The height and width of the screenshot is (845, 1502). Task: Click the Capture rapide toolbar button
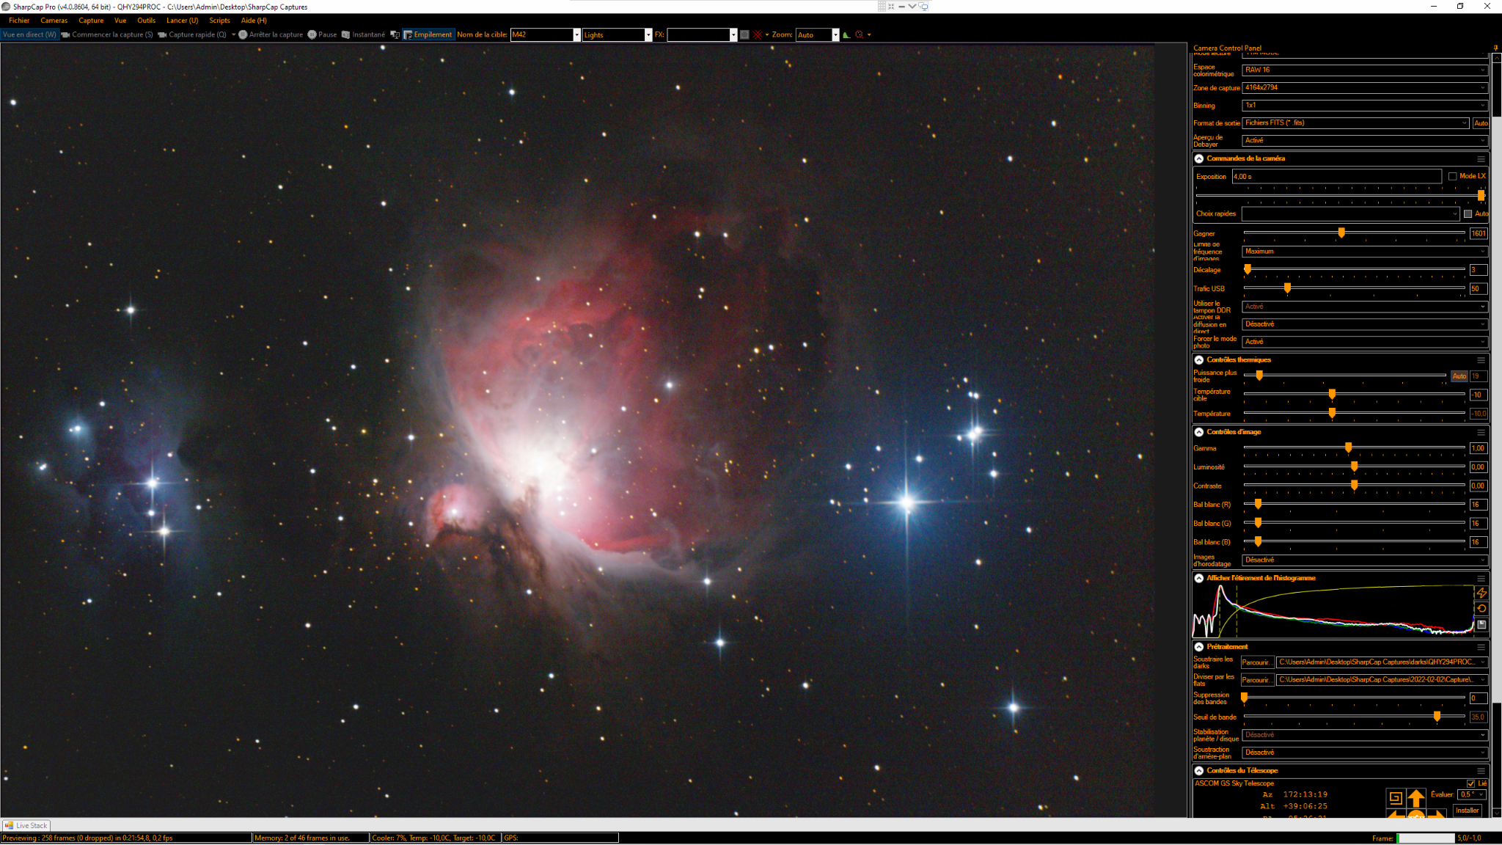pos(192,34)
